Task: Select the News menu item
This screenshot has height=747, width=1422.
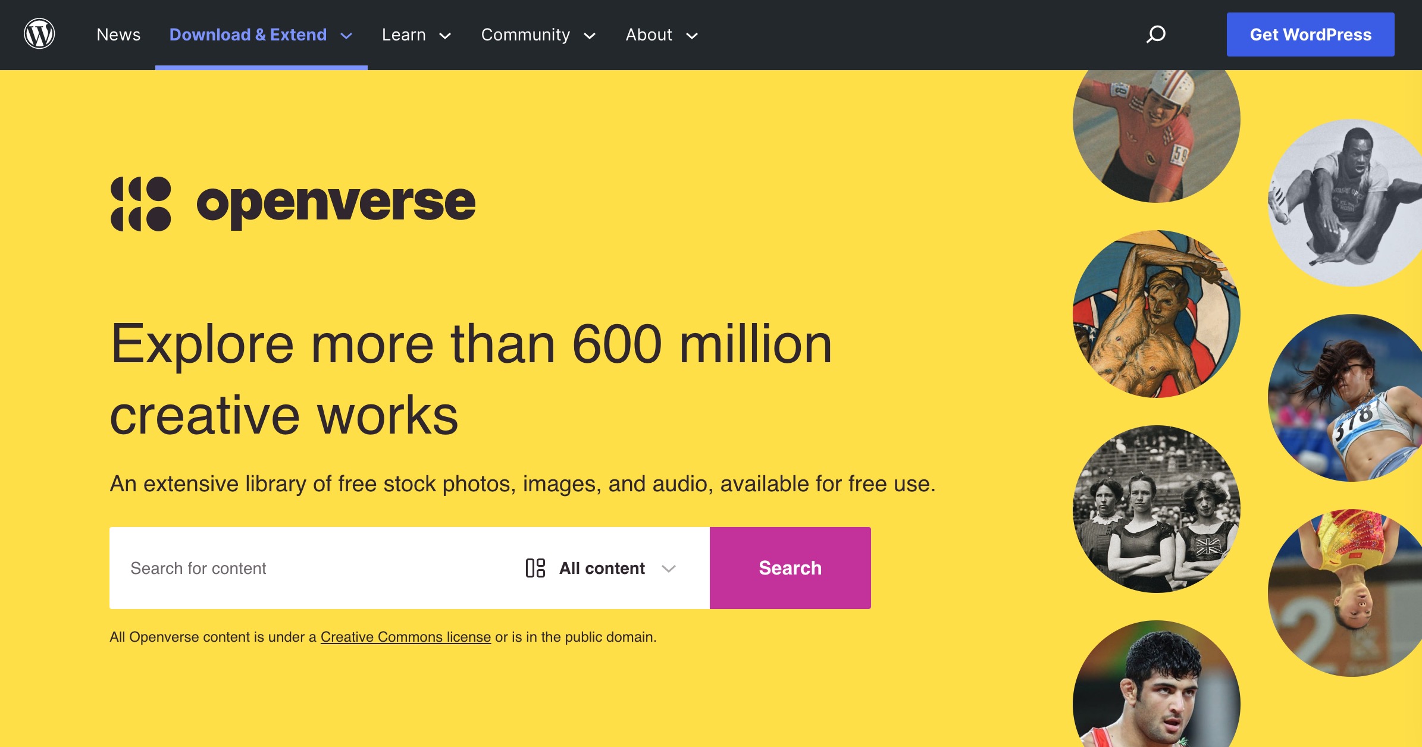Action: [x=118, y=34]
